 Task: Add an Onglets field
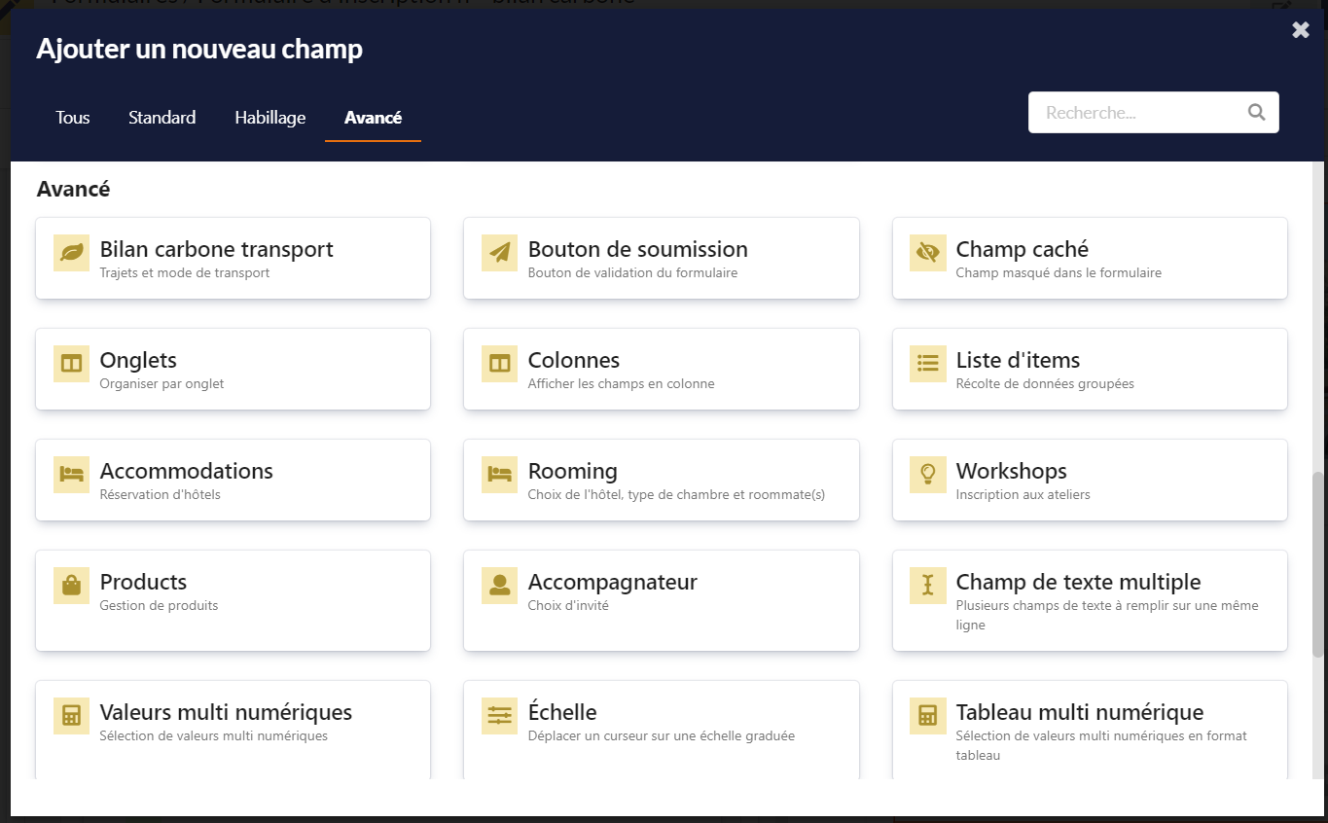(x=233, y=369)
